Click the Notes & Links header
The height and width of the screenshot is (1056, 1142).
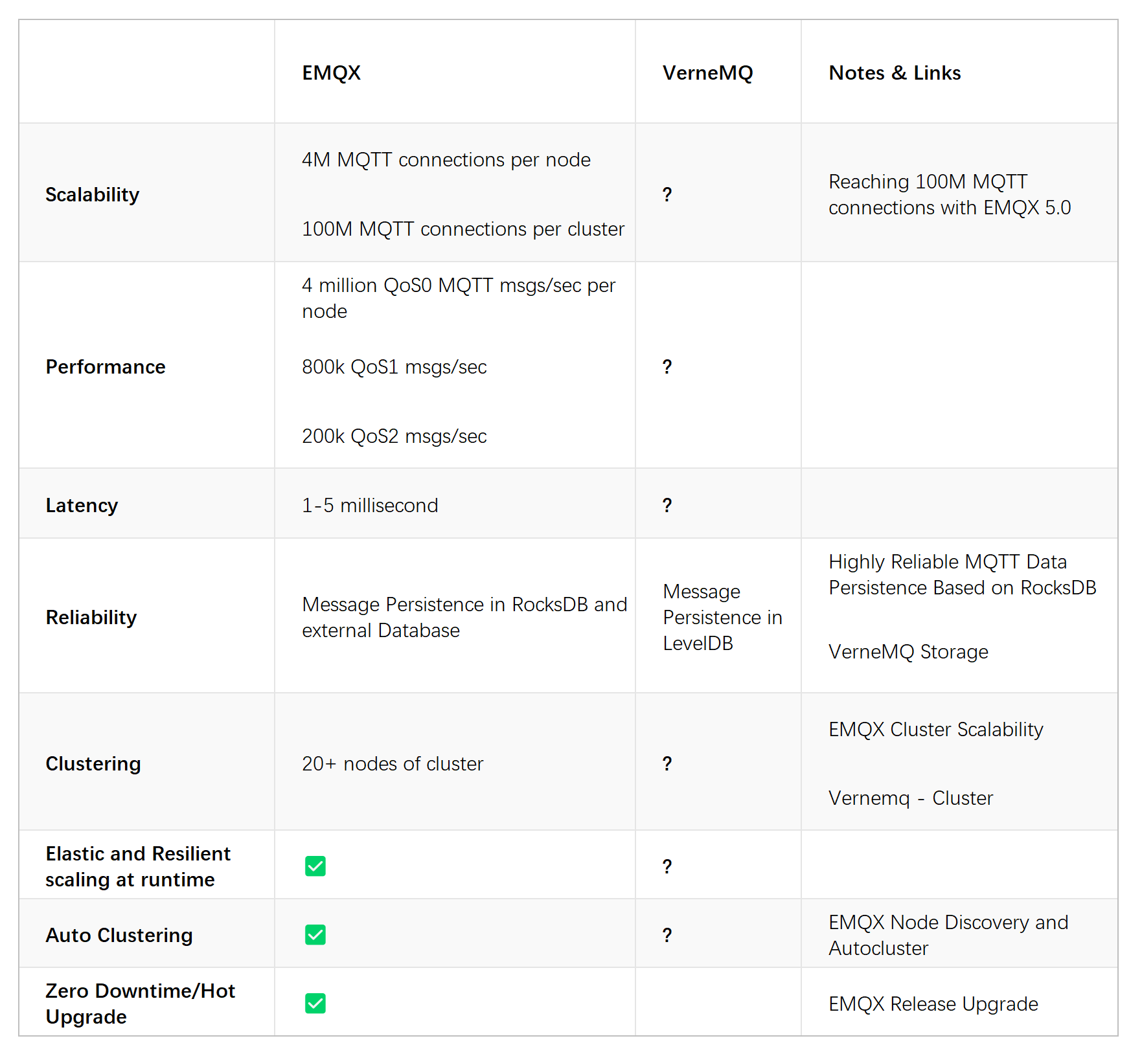pyautogui.click(x=895, y=73)
